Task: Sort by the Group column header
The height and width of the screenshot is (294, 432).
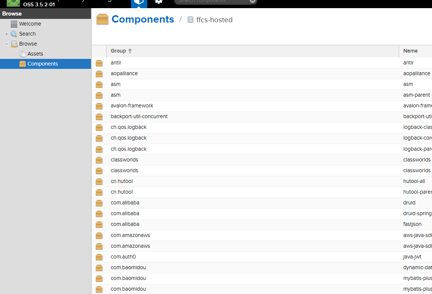Action: (x=118, y=51)
